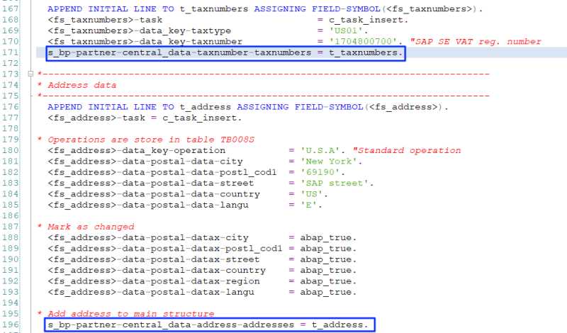This screenshot has width=567, height=333.
Task: Click the APPEND INITIAL LINE TO t_address statement
Action: click(248, 107)
